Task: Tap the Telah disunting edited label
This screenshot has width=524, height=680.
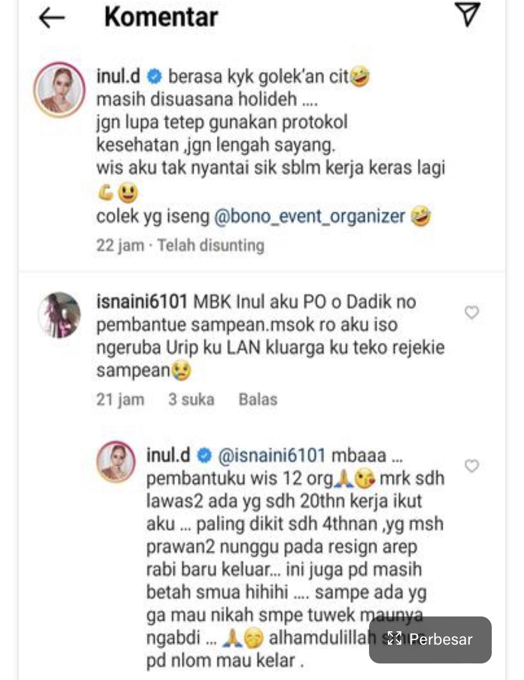Action: click(x=211, y=246)
